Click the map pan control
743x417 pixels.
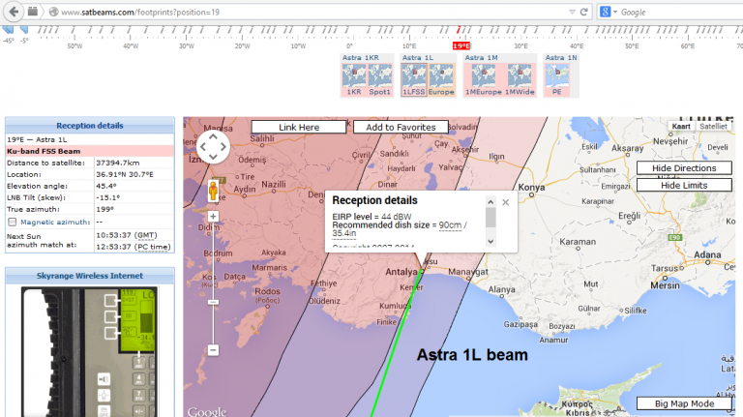coord(213,148)
